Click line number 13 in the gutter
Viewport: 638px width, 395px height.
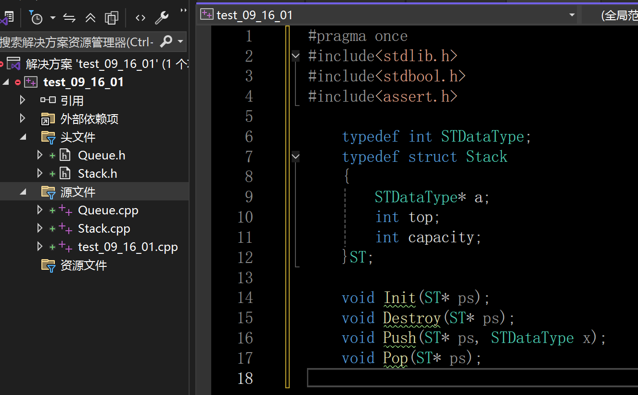(x=245, y=277)
